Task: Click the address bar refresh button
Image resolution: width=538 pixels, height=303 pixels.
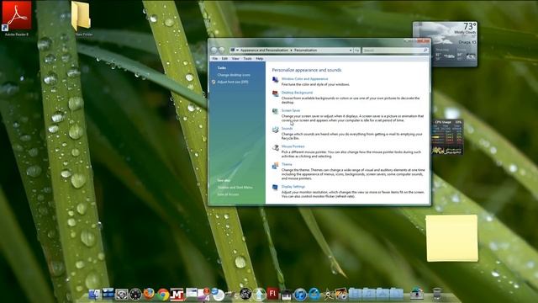Action: (x=356, y=50)
